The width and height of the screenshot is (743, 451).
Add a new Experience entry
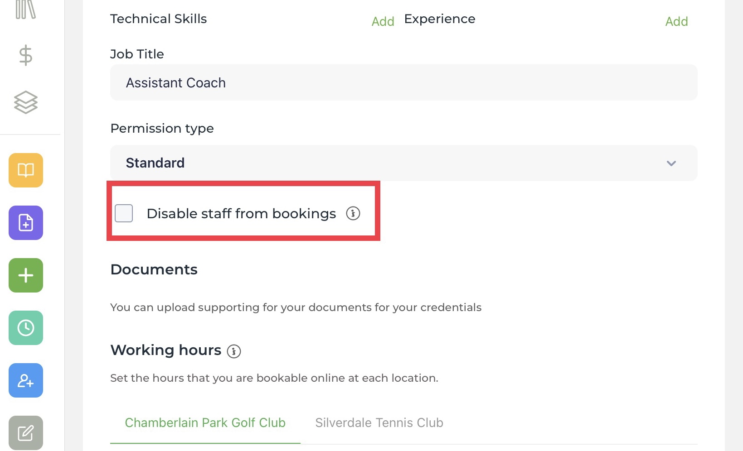[676, 21]
